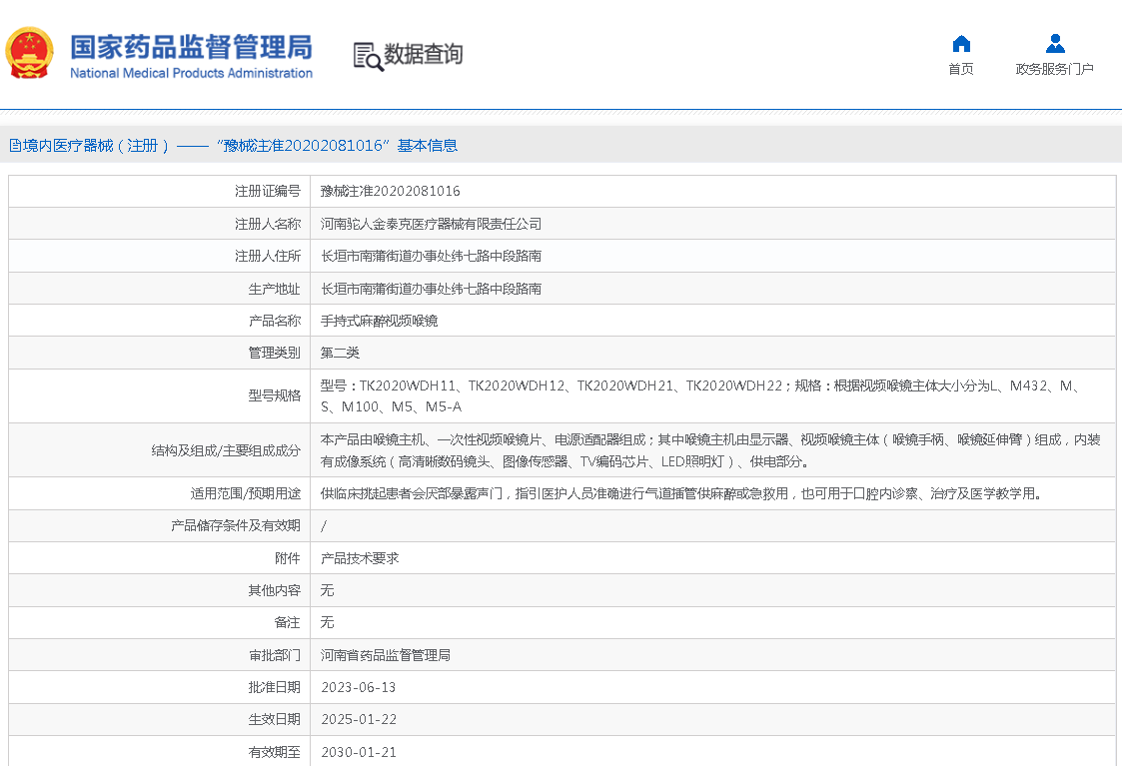This screenshot has width=1122, height=766.
Task: Click the approval date 2023-06-13
Action: 359,687
